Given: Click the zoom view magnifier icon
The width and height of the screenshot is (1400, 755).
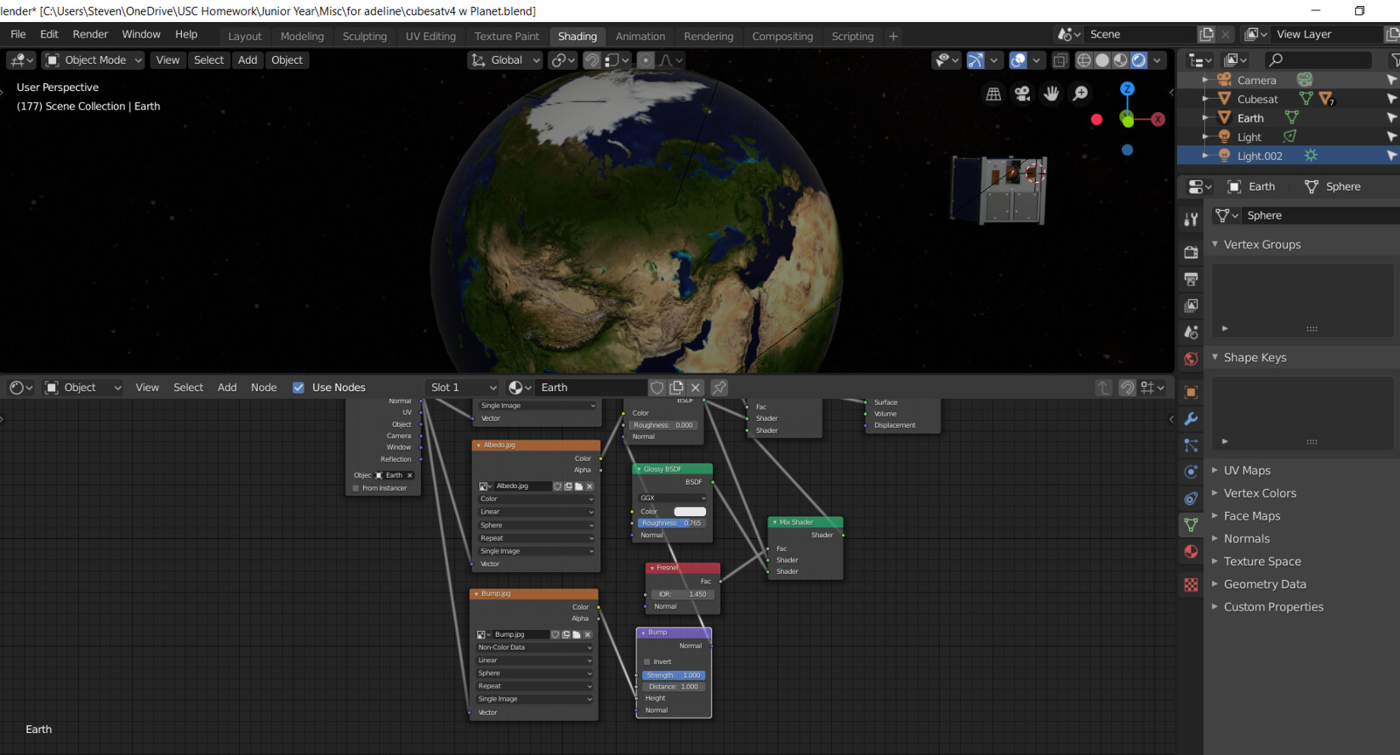Looking at the screenshot, I should click(1081, 94).
